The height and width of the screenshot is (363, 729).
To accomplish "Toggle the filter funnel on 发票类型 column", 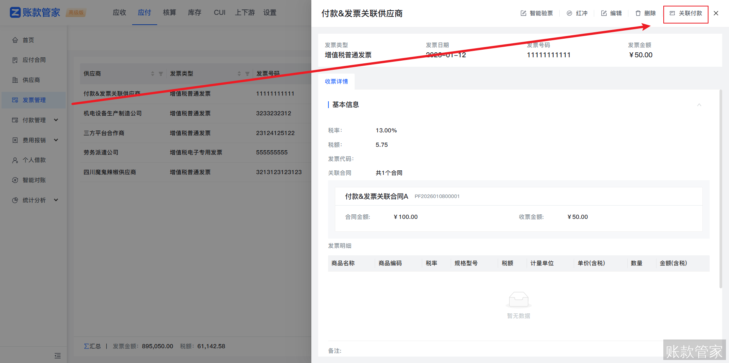I will coord(248,74).
